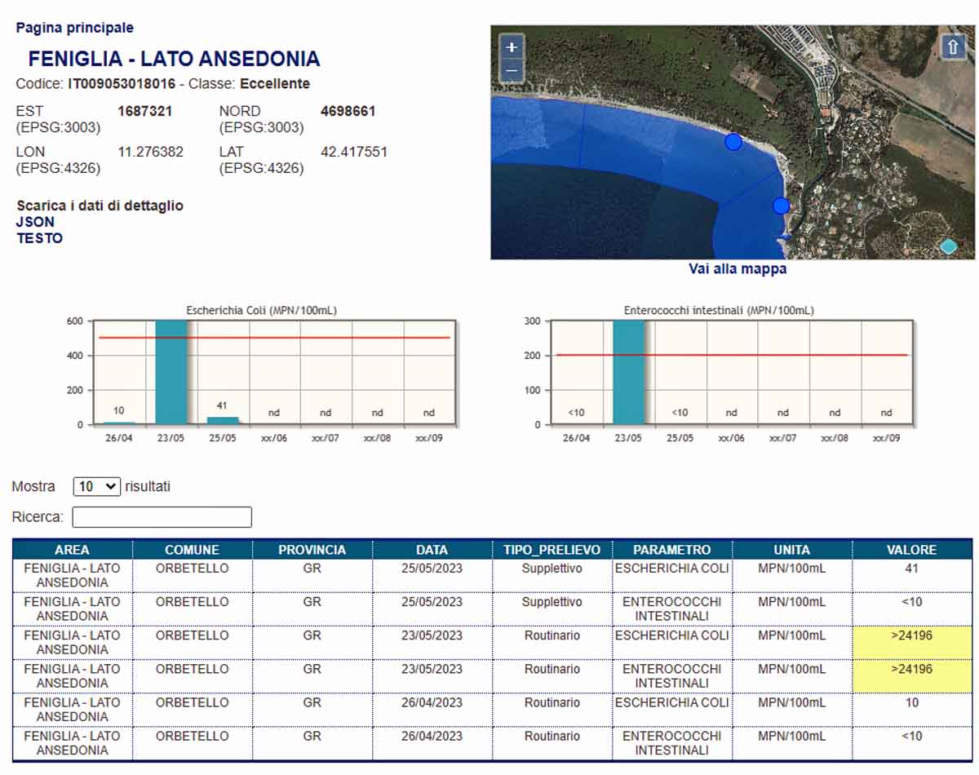Image resolution: width=979 pixels, height=775 pixels.
Task: Open the results count dropdown
Action: pos(96,487)
